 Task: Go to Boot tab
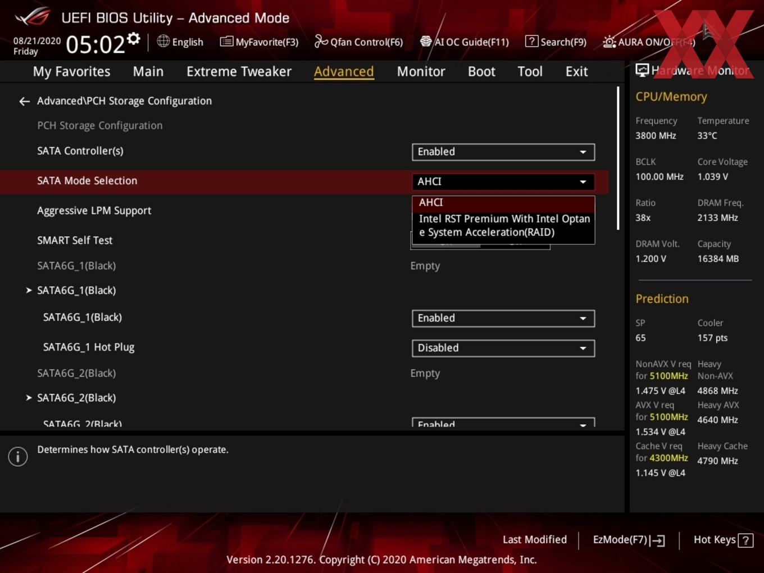(481, 71)
